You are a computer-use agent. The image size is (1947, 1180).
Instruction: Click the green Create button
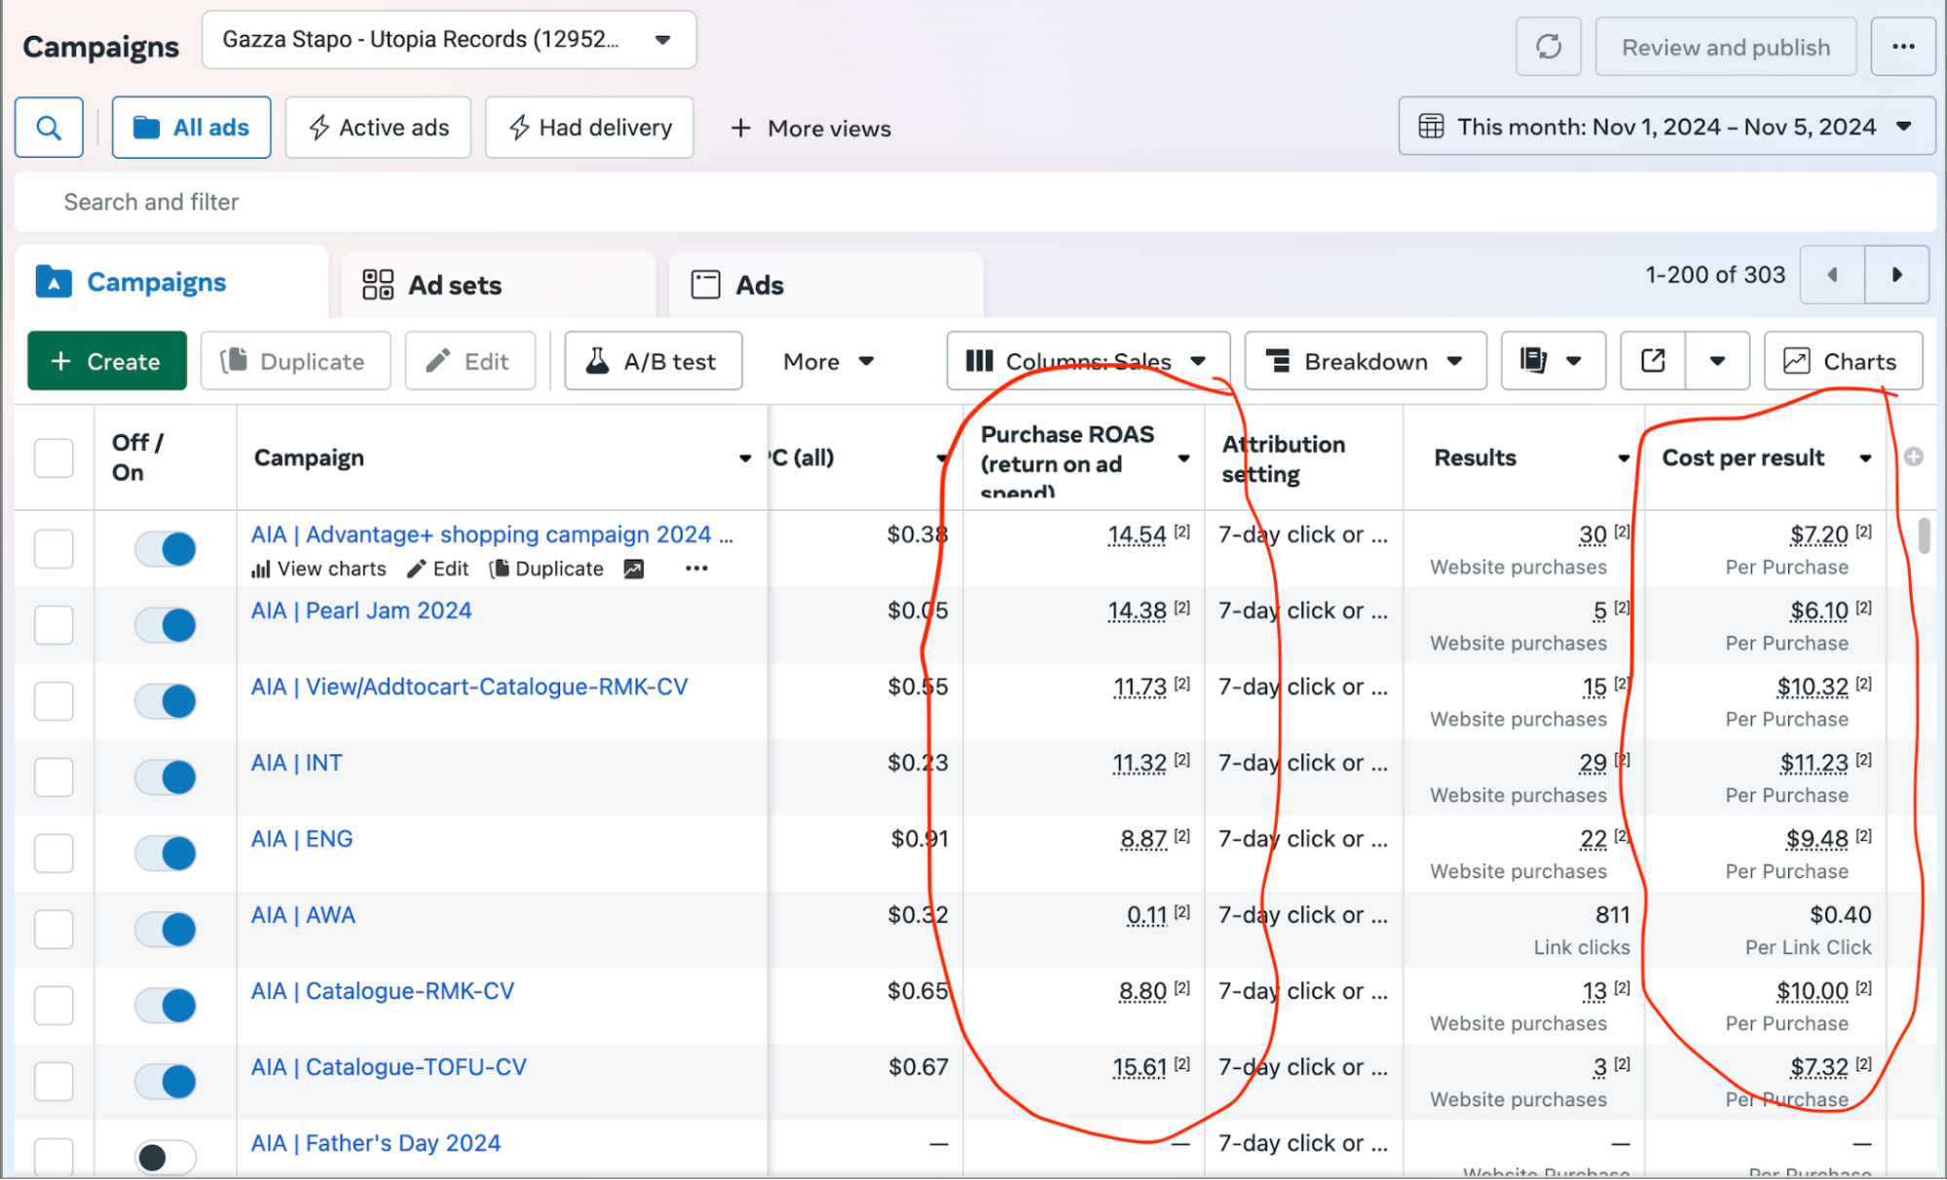coord(106,361)
